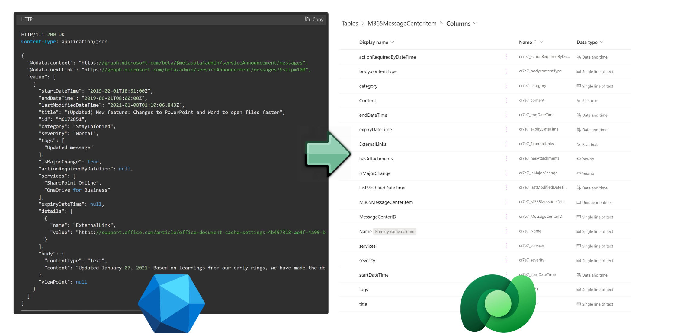Open the lastModifiedDateTime column
The image size is (674, 336).
click(382, 188)
